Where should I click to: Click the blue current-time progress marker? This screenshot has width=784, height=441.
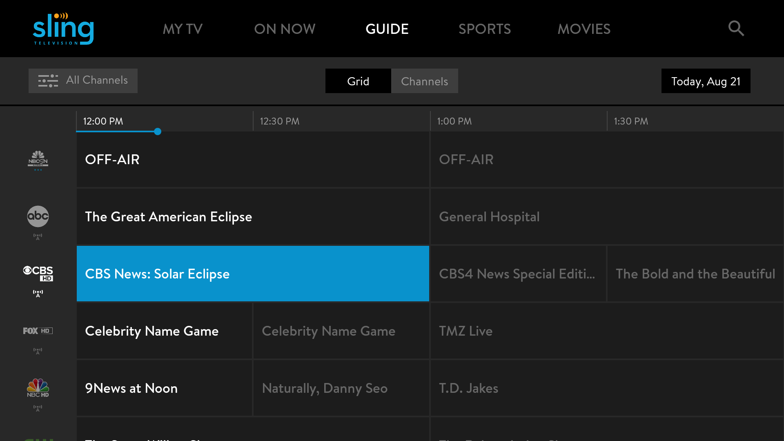pos(158,131)
